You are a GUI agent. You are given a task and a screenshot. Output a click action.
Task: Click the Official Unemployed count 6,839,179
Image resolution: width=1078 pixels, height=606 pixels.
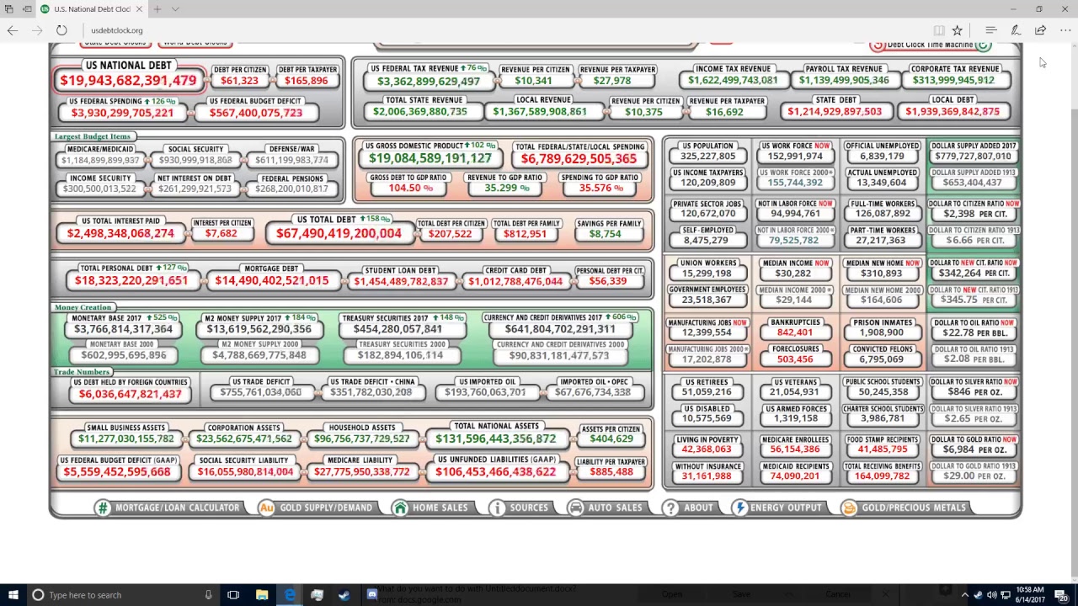pos(881,157)
